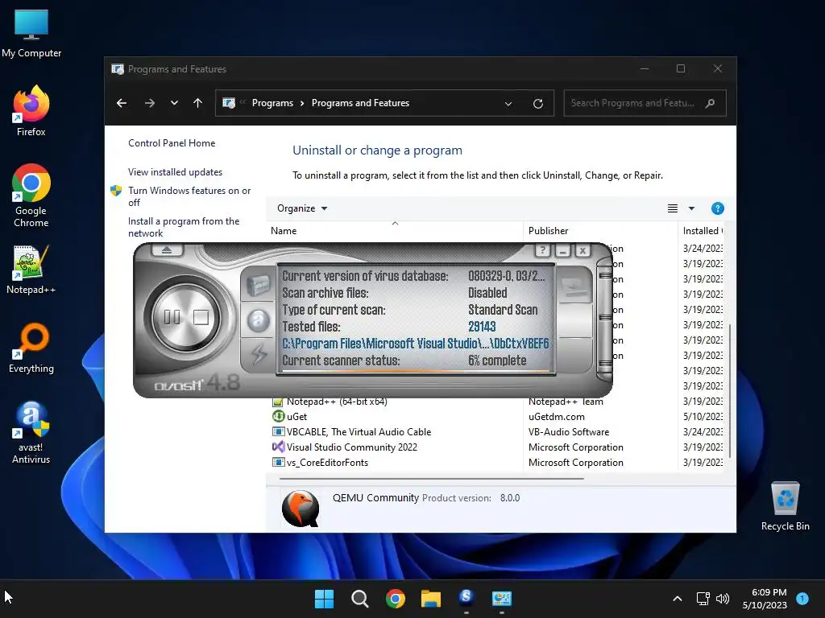Click Programs in the breadcrumb path
The width and height of the screenshot is (825, 618).
[x=272, y=103]
